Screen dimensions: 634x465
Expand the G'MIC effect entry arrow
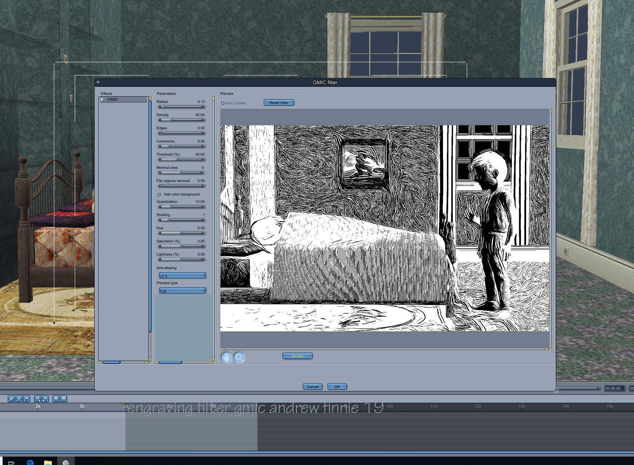tap(102, 99)
